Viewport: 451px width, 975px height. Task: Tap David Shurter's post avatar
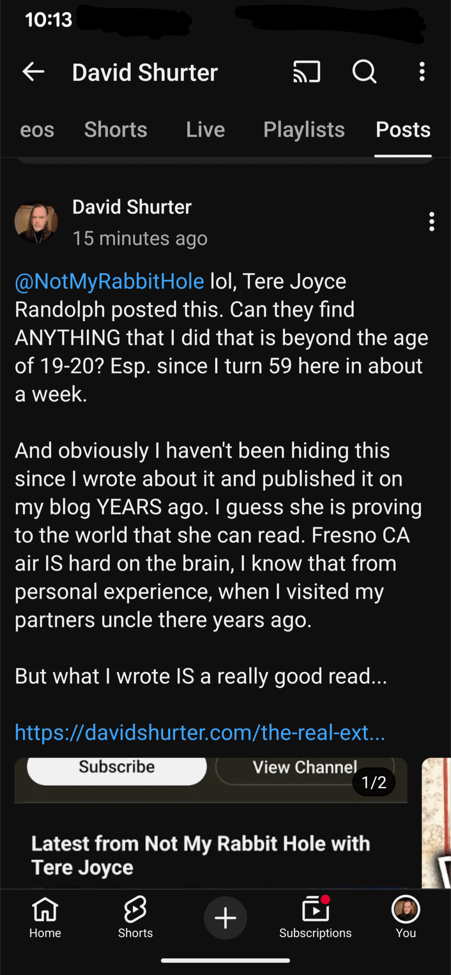(36, 222)
